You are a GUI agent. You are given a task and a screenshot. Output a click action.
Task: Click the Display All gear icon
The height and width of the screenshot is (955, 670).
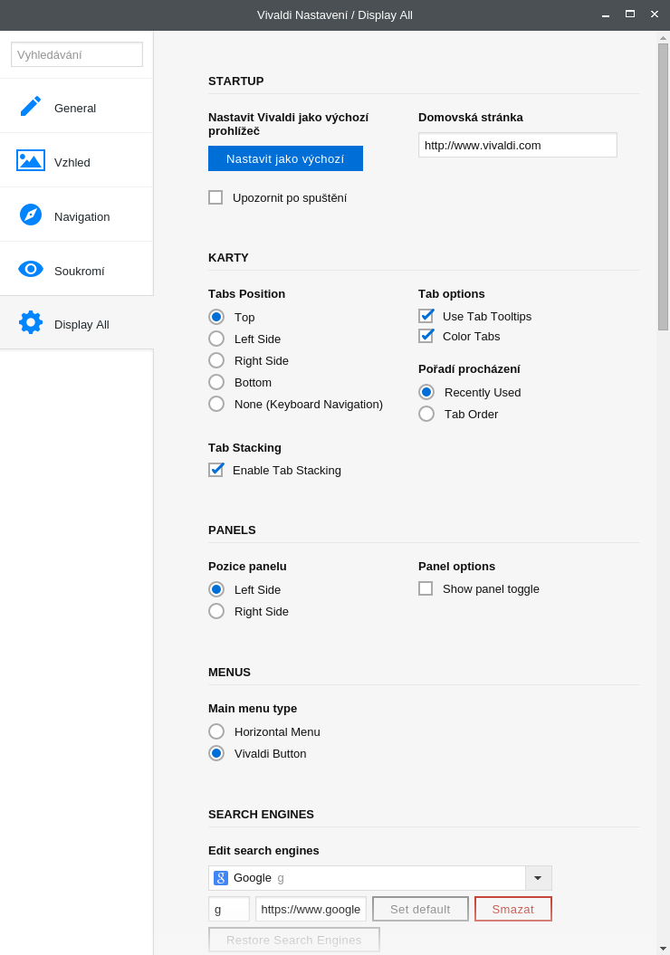31,322
